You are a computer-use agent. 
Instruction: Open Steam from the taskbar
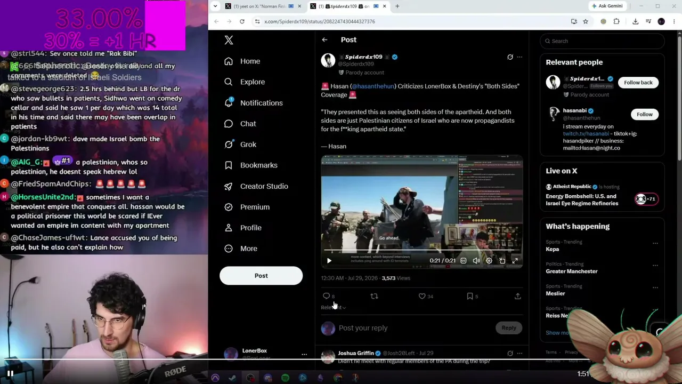[233, 378]
